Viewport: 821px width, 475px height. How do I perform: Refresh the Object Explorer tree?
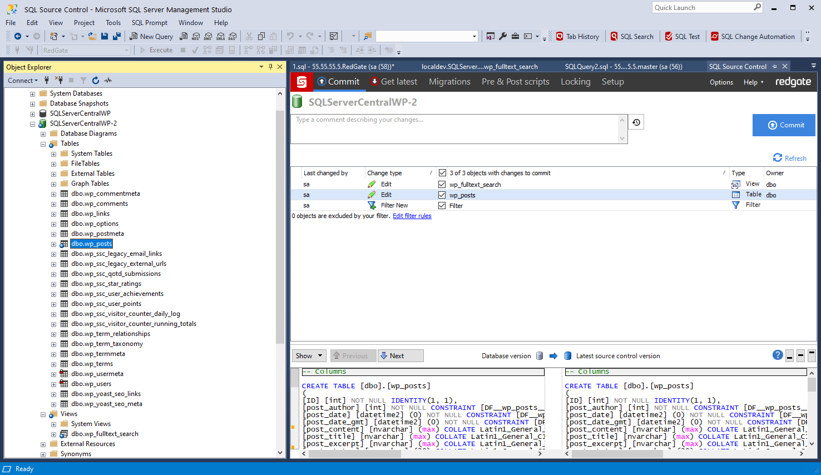(96, 81)
